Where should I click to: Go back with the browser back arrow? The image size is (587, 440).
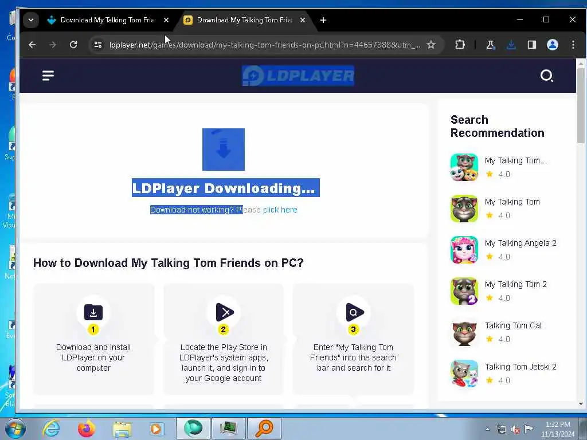[x=32, y=45]
